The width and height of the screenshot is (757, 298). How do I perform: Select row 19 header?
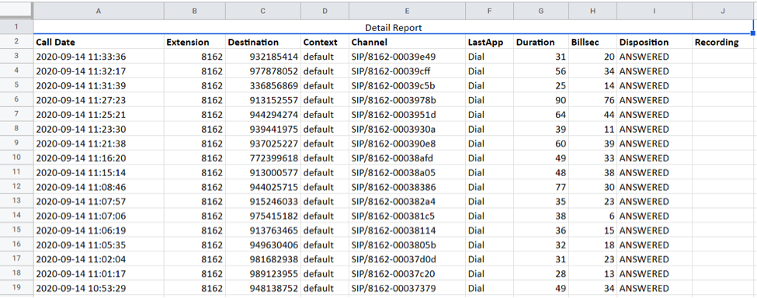point(16,288)
